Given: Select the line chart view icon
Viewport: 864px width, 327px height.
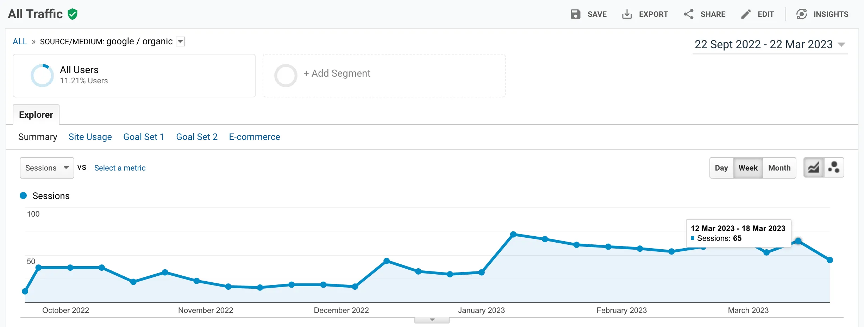Looking at the screenshot, I should tap(814, 168).
